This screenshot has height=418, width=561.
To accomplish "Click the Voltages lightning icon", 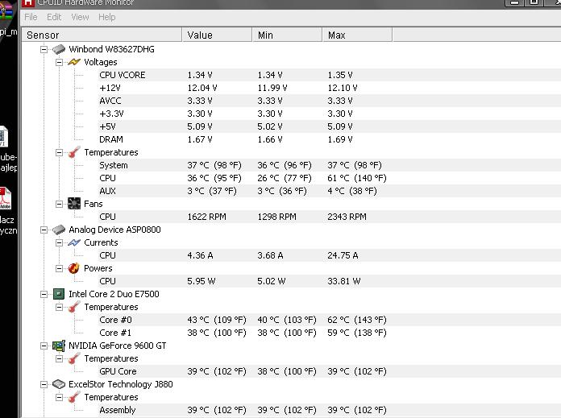I will click(x=74, y=62).
